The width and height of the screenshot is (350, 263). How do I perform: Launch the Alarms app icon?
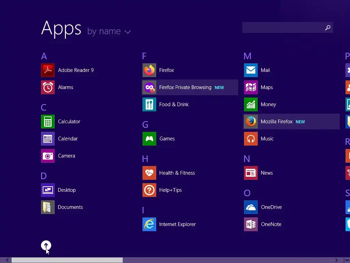(48, 87)
